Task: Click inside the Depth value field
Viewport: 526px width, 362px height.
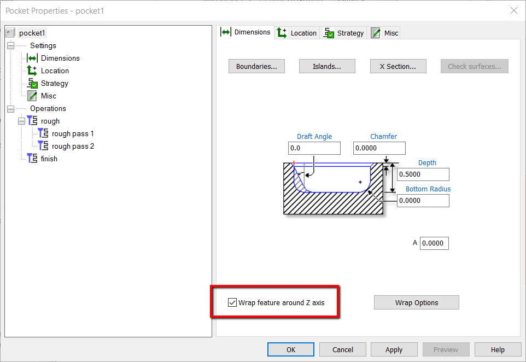Action: tap(423, 174)
